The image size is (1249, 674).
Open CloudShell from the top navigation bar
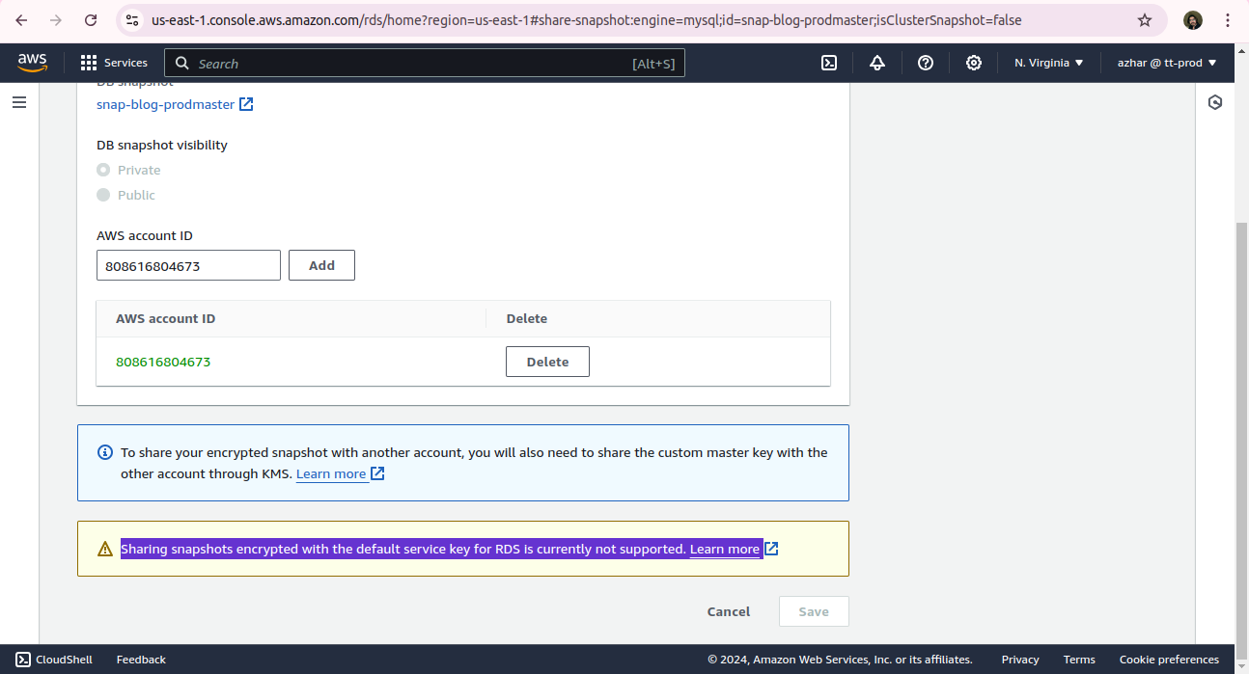(x=828, y=63)
